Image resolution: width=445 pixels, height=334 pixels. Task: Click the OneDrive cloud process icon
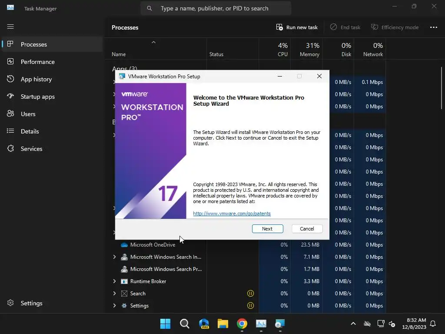point(124,245)
